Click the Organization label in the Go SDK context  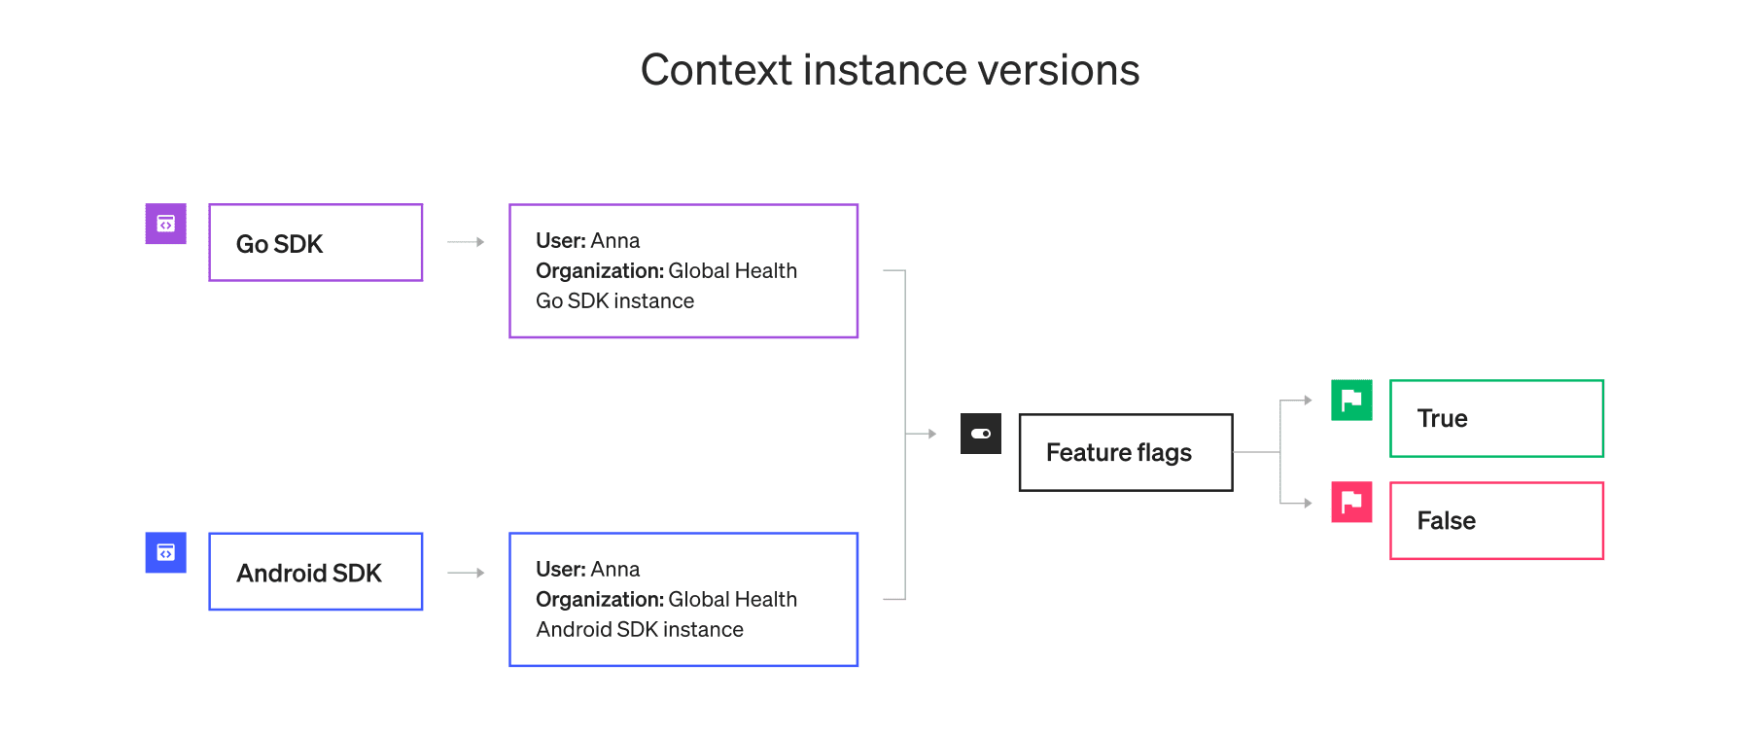tap(599, 271)
